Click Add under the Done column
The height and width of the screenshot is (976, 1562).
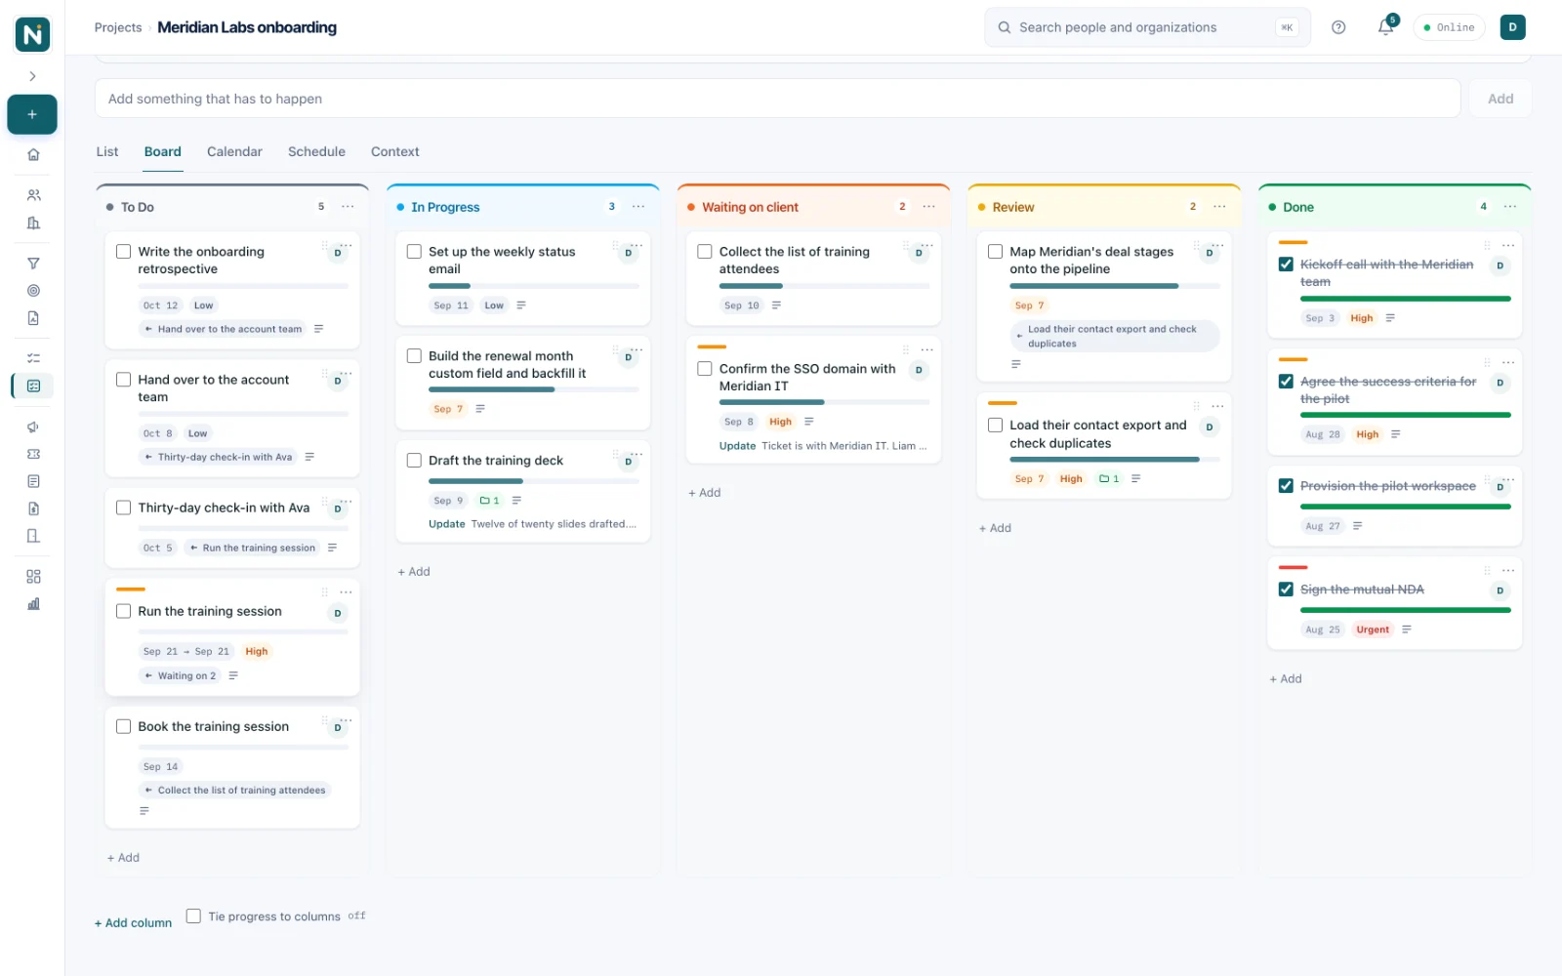[1286, 678]
